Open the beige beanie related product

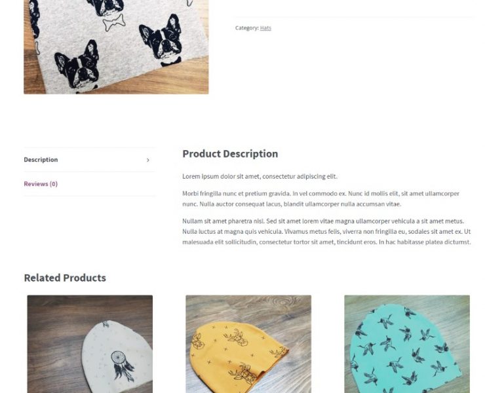(x=90, y=344)
